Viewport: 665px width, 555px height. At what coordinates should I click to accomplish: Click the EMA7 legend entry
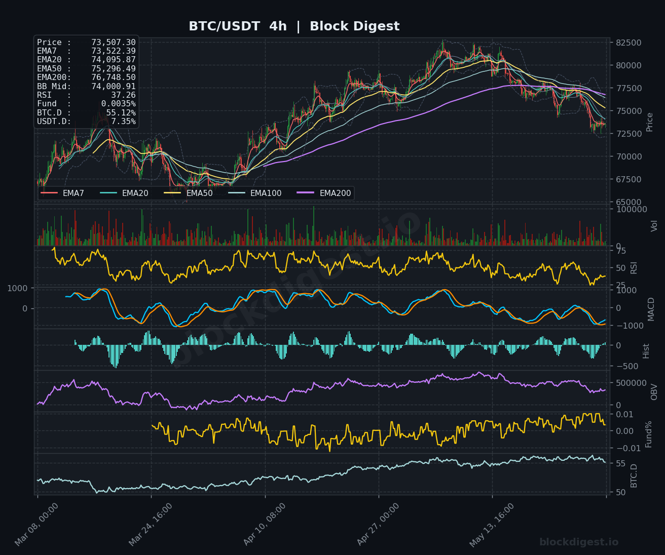pyautogui.click(x=62, y=193)
